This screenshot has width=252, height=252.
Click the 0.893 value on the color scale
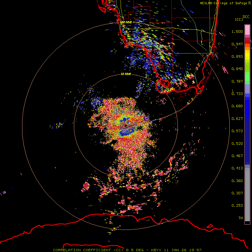point(237,56)
